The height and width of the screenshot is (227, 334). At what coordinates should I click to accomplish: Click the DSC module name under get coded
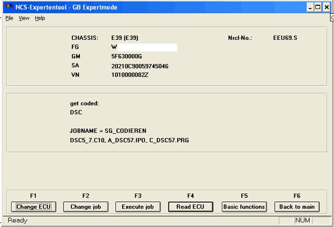click(x=76, y=112)
